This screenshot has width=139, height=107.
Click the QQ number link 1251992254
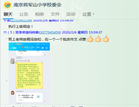(21, 21)
